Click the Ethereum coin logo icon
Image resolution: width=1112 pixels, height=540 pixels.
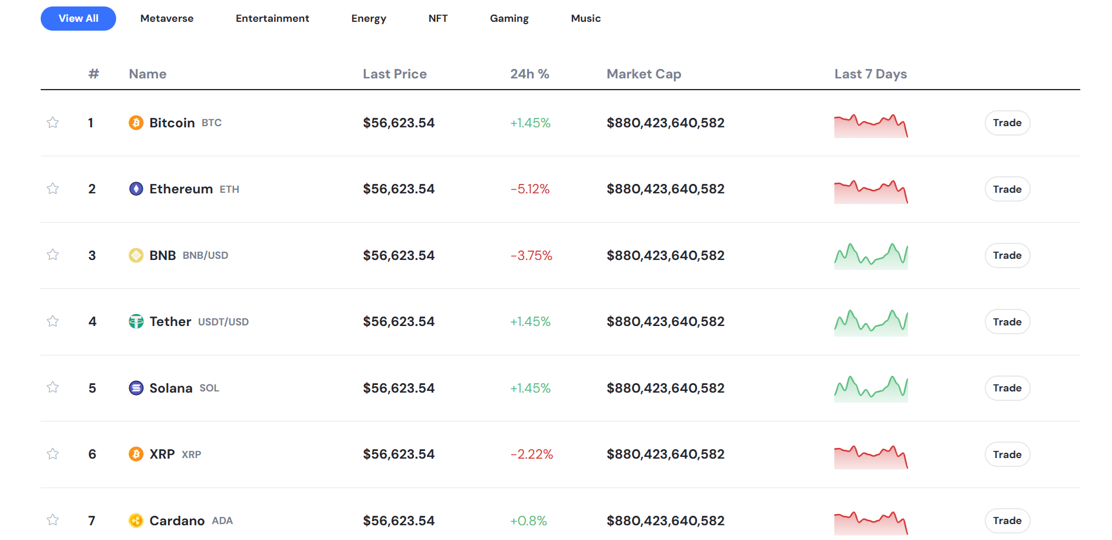pos(136,189)
